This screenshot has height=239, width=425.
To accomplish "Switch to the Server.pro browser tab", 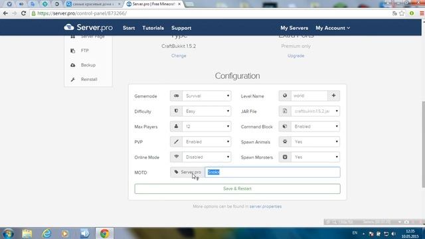I will click(153, 4).
